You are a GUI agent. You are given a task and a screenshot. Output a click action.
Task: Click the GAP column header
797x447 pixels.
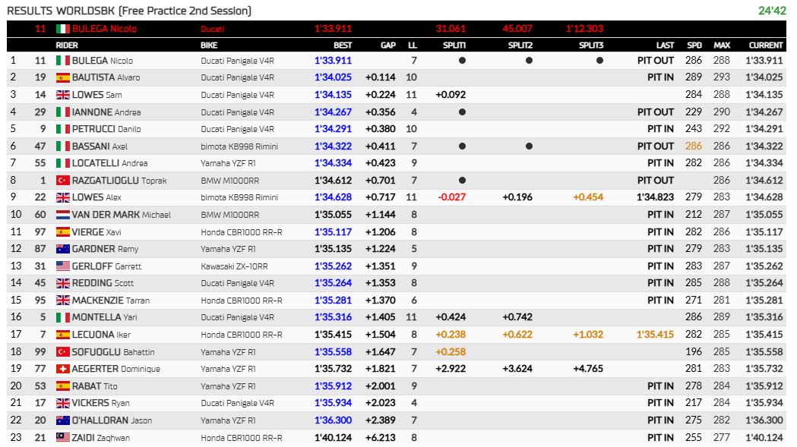point(387,46)
